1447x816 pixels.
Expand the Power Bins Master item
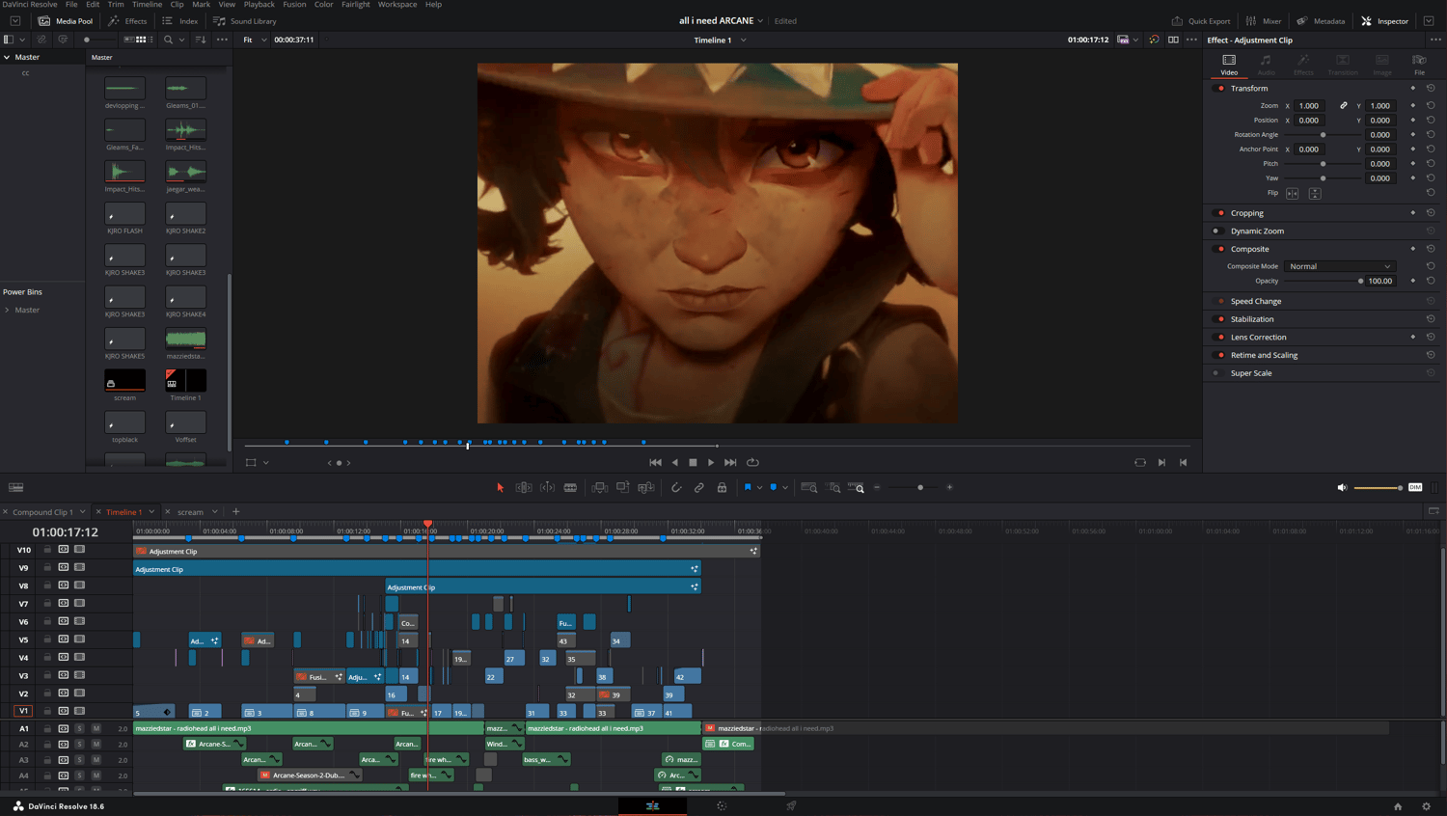pyautogui.click(x=7, y=310)
